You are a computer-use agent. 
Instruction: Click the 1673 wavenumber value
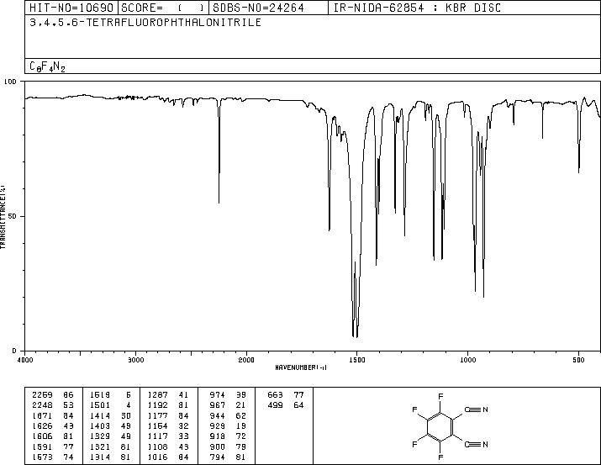pos(42,457)
